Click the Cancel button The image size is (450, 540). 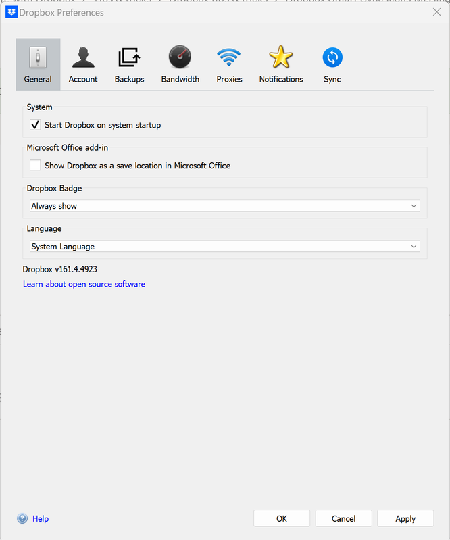coord(344,518)
